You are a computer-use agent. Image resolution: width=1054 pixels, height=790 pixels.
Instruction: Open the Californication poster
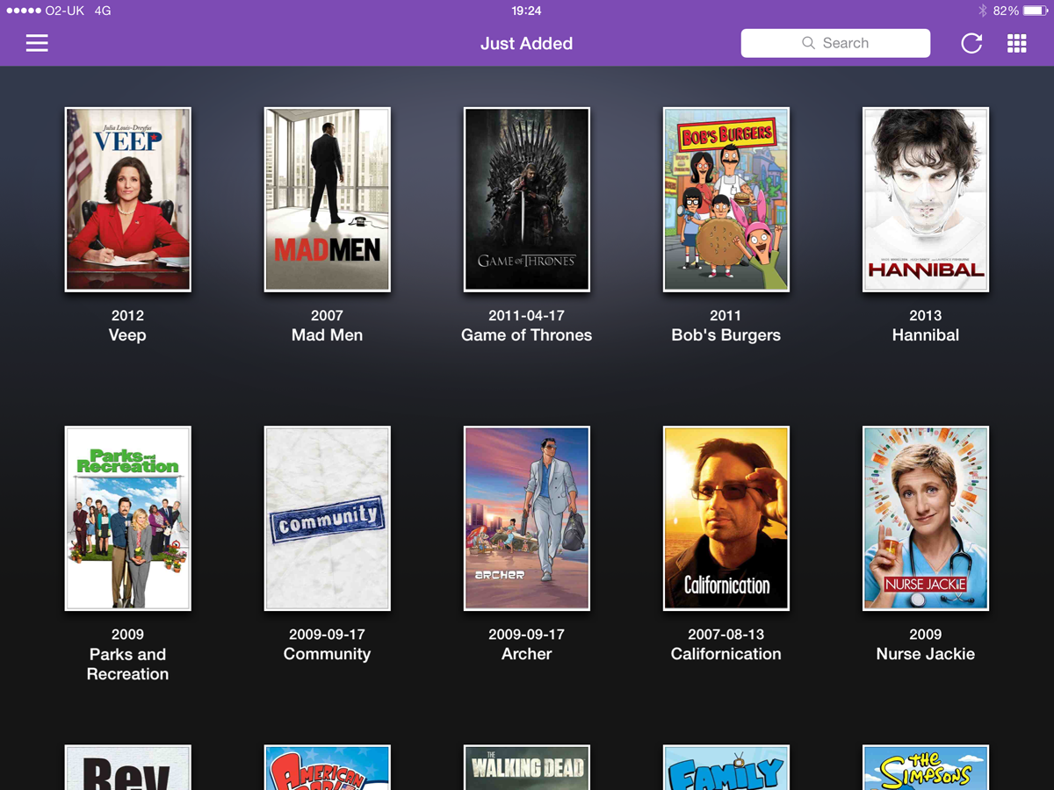tap(726, 518)
